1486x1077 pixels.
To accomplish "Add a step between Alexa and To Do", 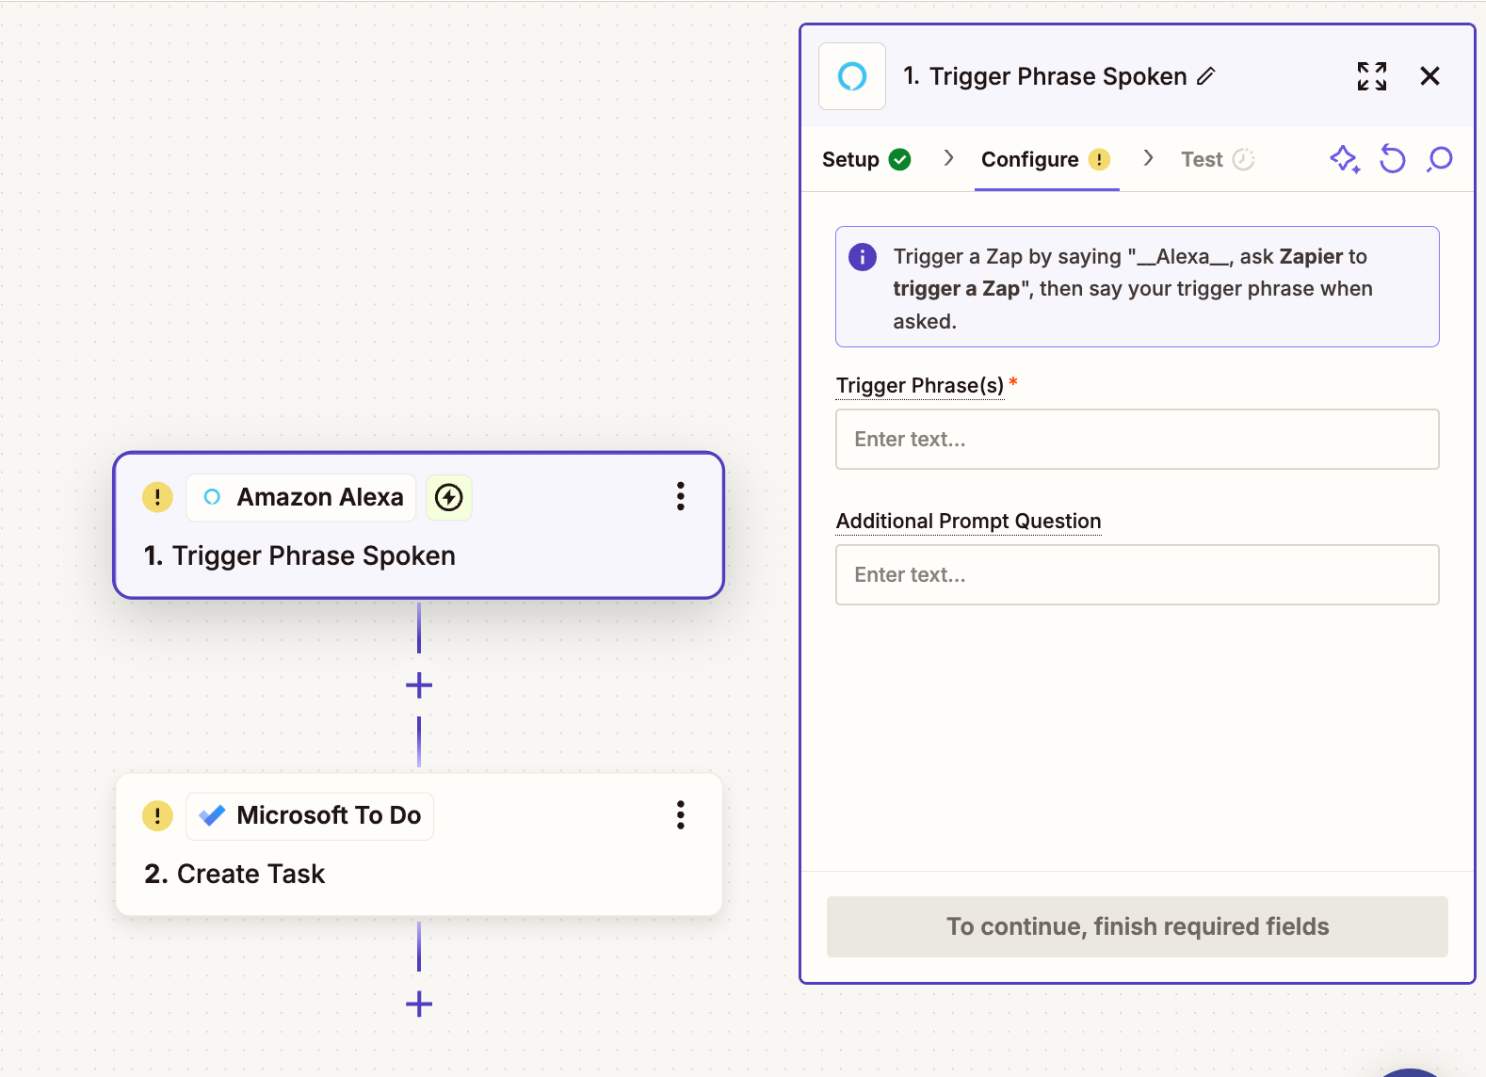I will point(419,685).
